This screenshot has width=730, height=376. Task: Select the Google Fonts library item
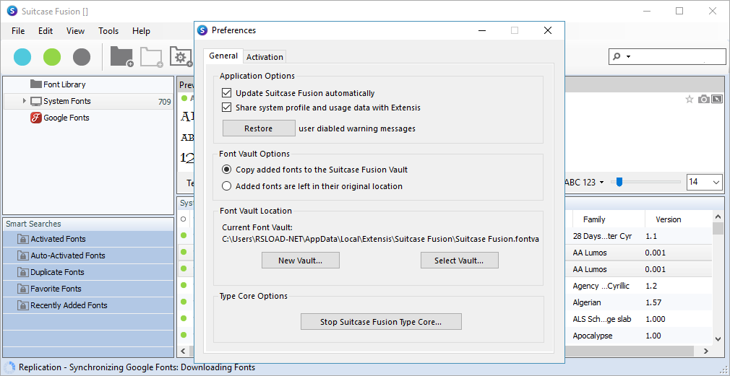coord(66,118)
